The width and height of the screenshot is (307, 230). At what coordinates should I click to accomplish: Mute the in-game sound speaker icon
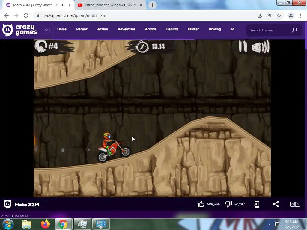pos(261,47)
